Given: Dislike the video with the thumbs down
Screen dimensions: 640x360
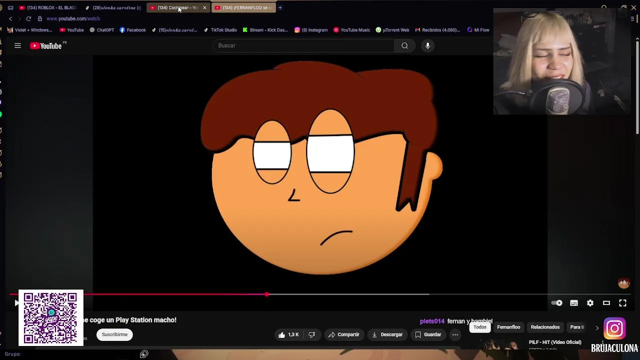Looking at the screenshot, I should point(312,334).
